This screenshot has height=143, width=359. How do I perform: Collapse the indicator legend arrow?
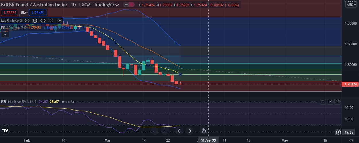point(5,34)
